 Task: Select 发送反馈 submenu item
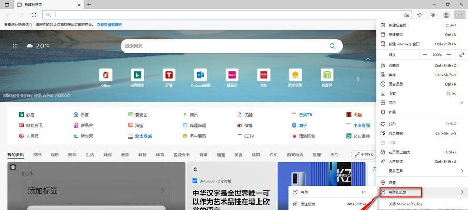click(332, 204)
